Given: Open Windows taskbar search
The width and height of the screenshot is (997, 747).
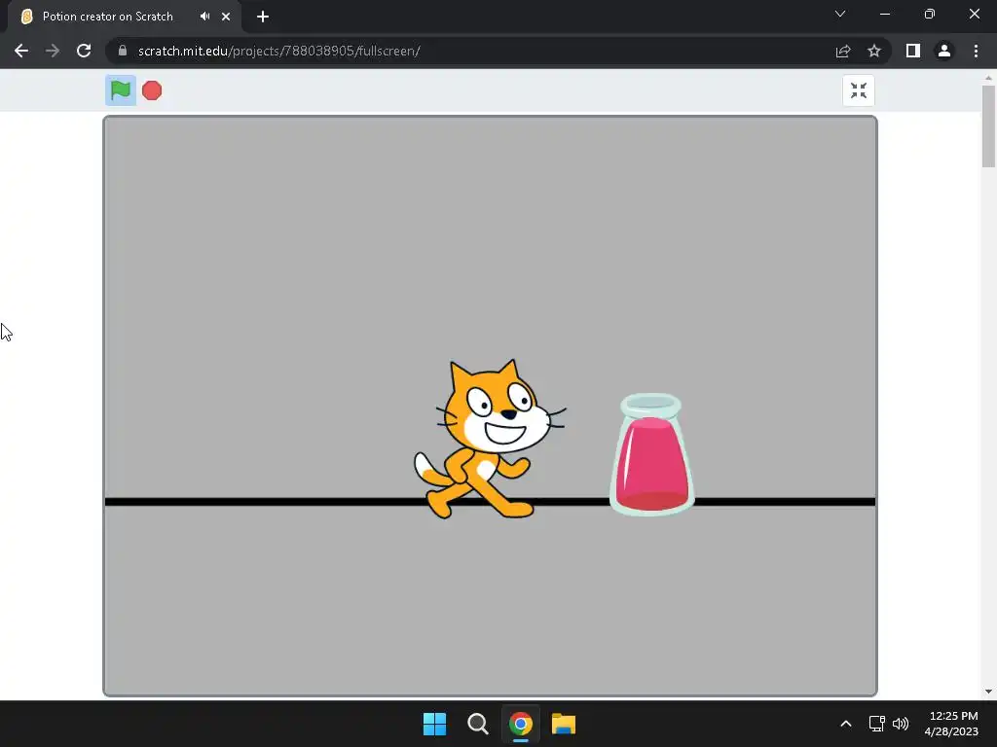Looking at the screenshot, I should click(477, 724).
